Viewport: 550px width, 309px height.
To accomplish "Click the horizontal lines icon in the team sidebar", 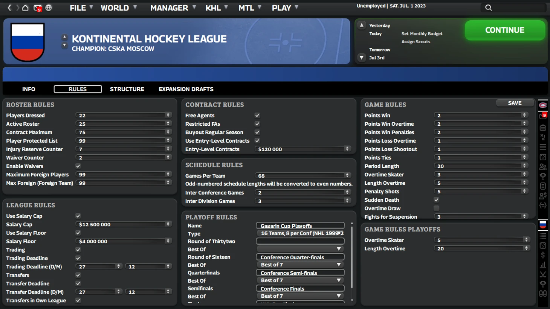I will coord(543,147).
